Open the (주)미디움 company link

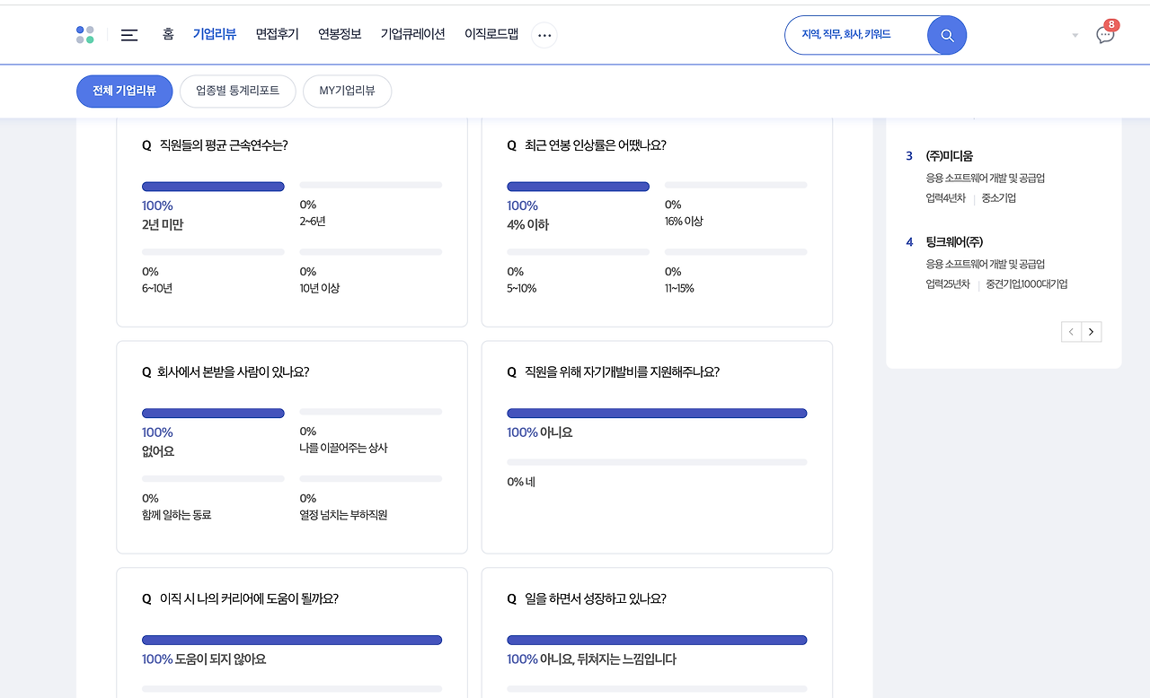(949, 156)
